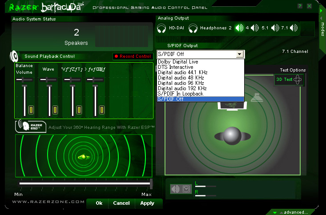
Task: Pick the 5.1 speaker configuration icon
Action: [x=275, y=28]
